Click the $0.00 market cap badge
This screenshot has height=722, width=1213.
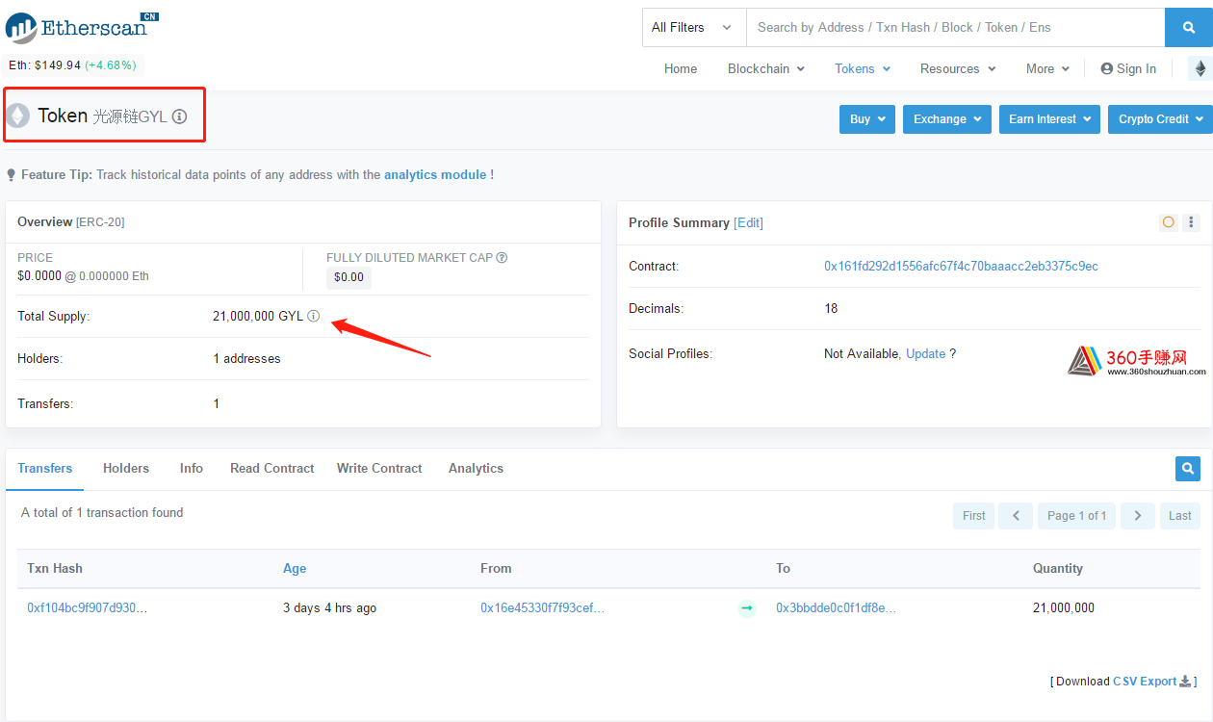[x=348, y=277]
